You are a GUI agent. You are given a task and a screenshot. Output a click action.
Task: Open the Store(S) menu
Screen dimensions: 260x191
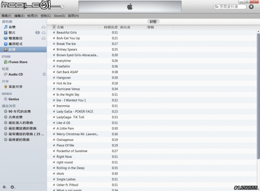(59, 16)
